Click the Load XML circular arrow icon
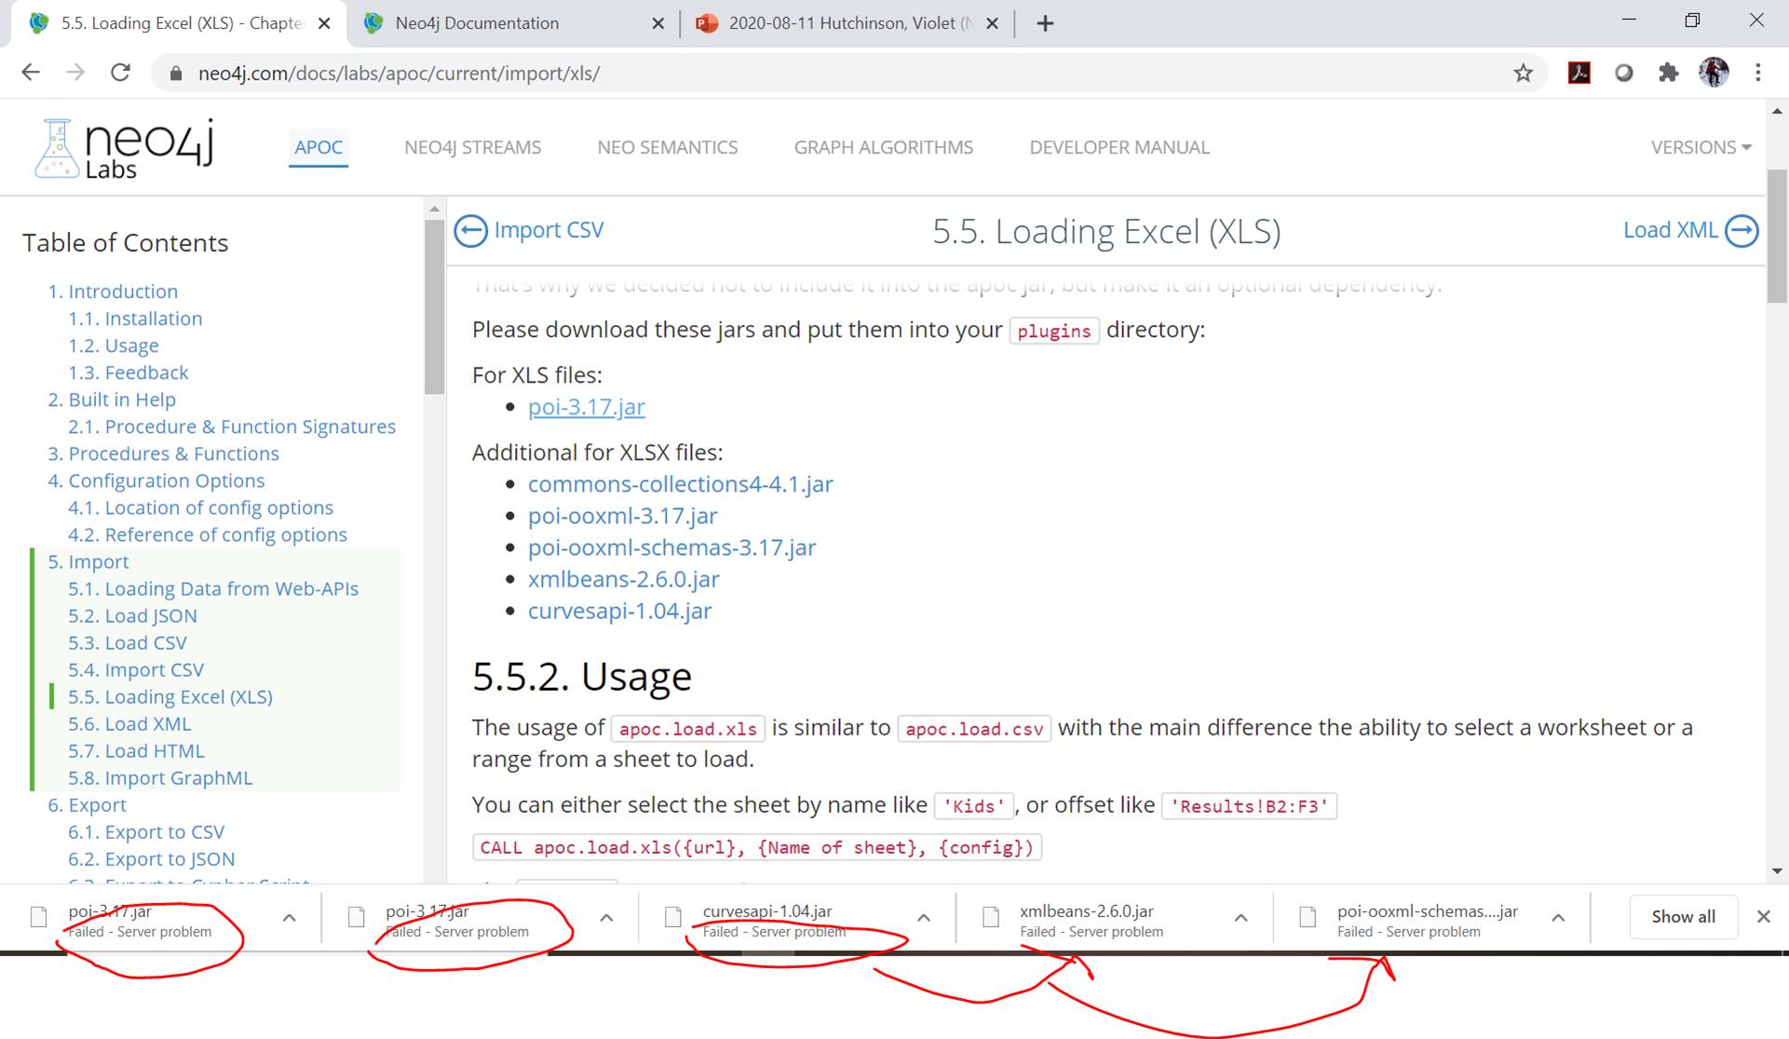The width and height of the screenshot is (1789, 1039). 1741,230
